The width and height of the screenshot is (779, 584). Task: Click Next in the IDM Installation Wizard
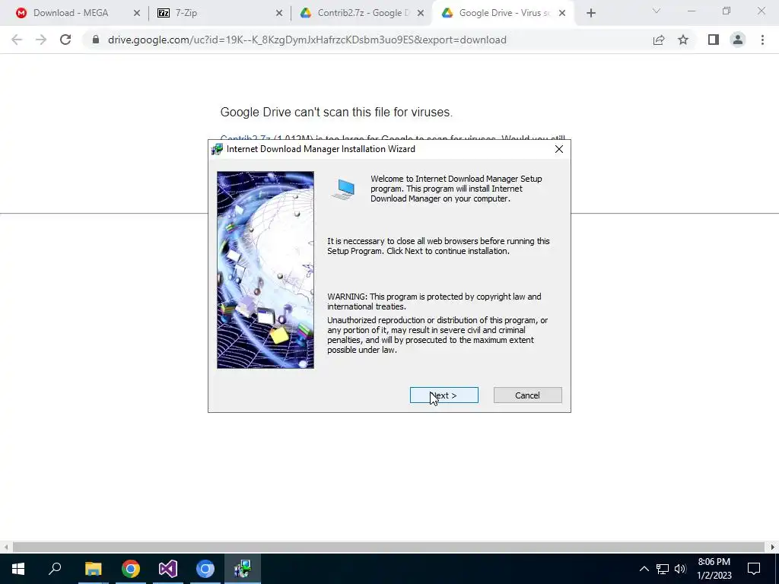point(444,395)
